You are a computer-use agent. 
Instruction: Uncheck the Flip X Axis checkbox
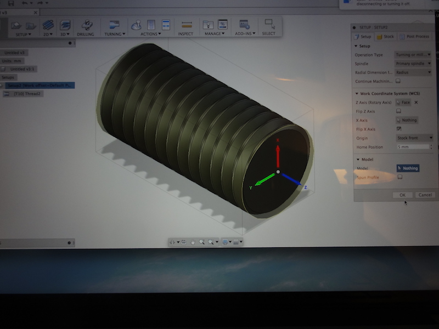[x=399, y=129]
